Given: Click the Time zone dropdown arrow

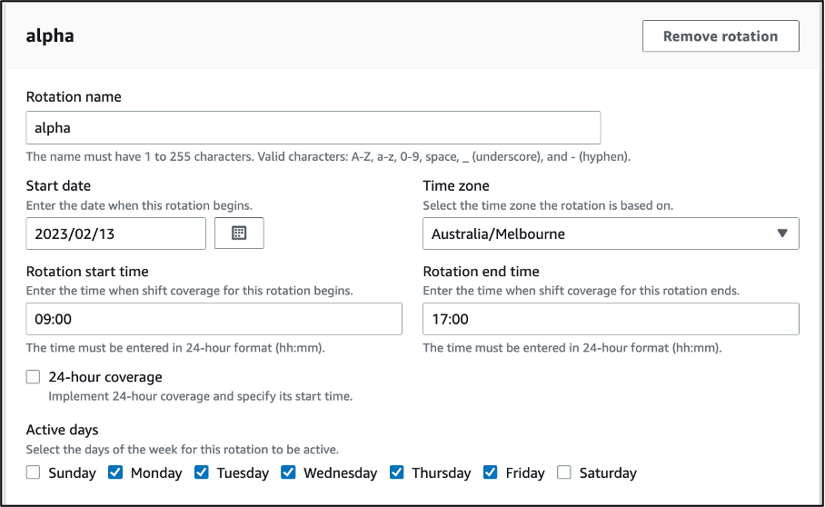Looking at the screenshot, I should coord(782,233).
